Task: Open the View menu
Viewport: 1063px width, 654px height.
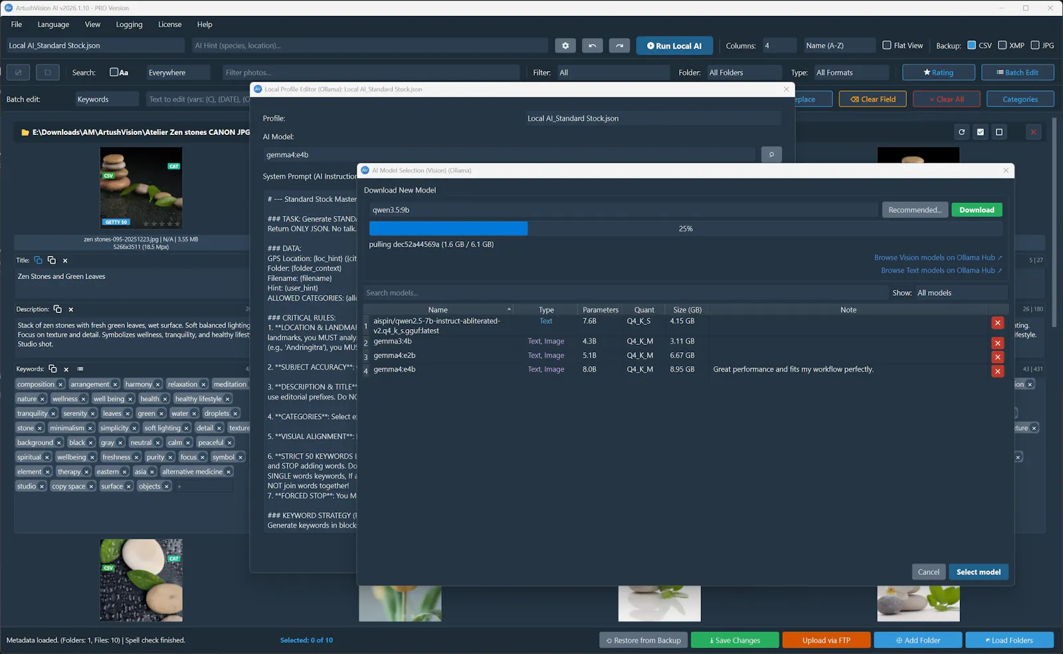Action: (92, 25)
